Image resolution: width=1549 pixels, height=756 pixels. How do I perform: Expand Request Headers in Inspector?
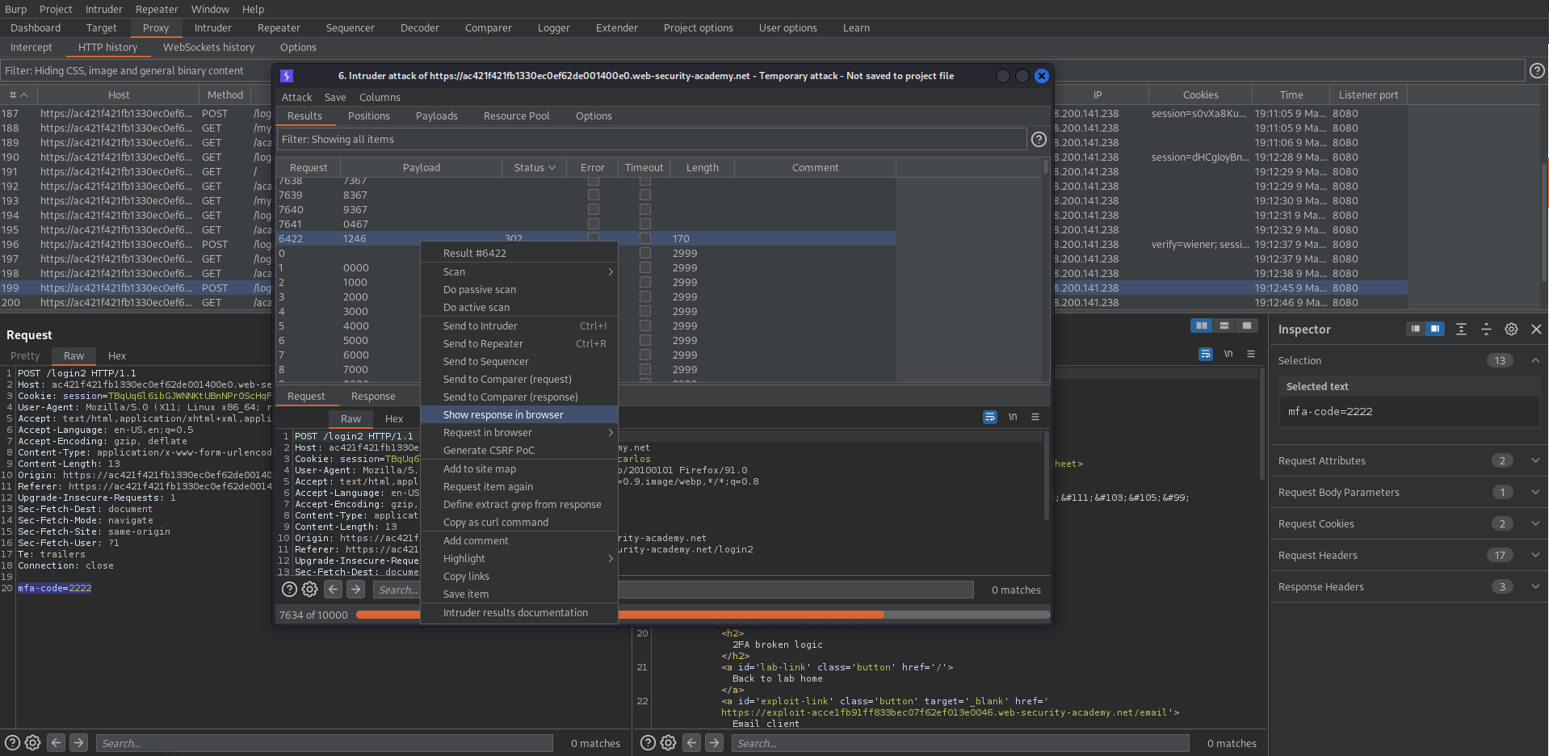(1535, 555)
